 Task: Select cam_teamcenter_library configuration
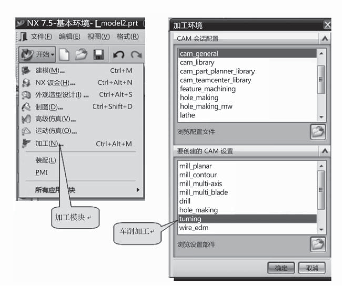247,80
